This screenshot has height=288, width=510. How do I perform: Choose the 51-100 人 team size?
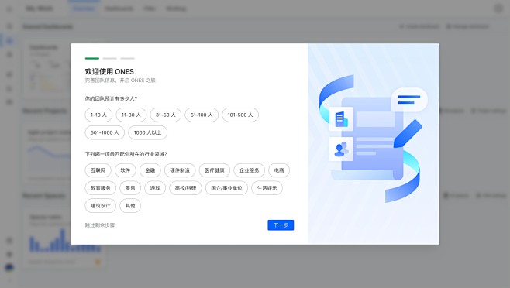coord(202,115)
